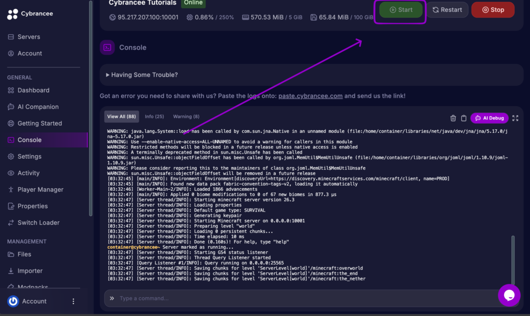This screenshot has width=530, height=316.
Task: Click the Importer download icon
Action: pos(11,271)
